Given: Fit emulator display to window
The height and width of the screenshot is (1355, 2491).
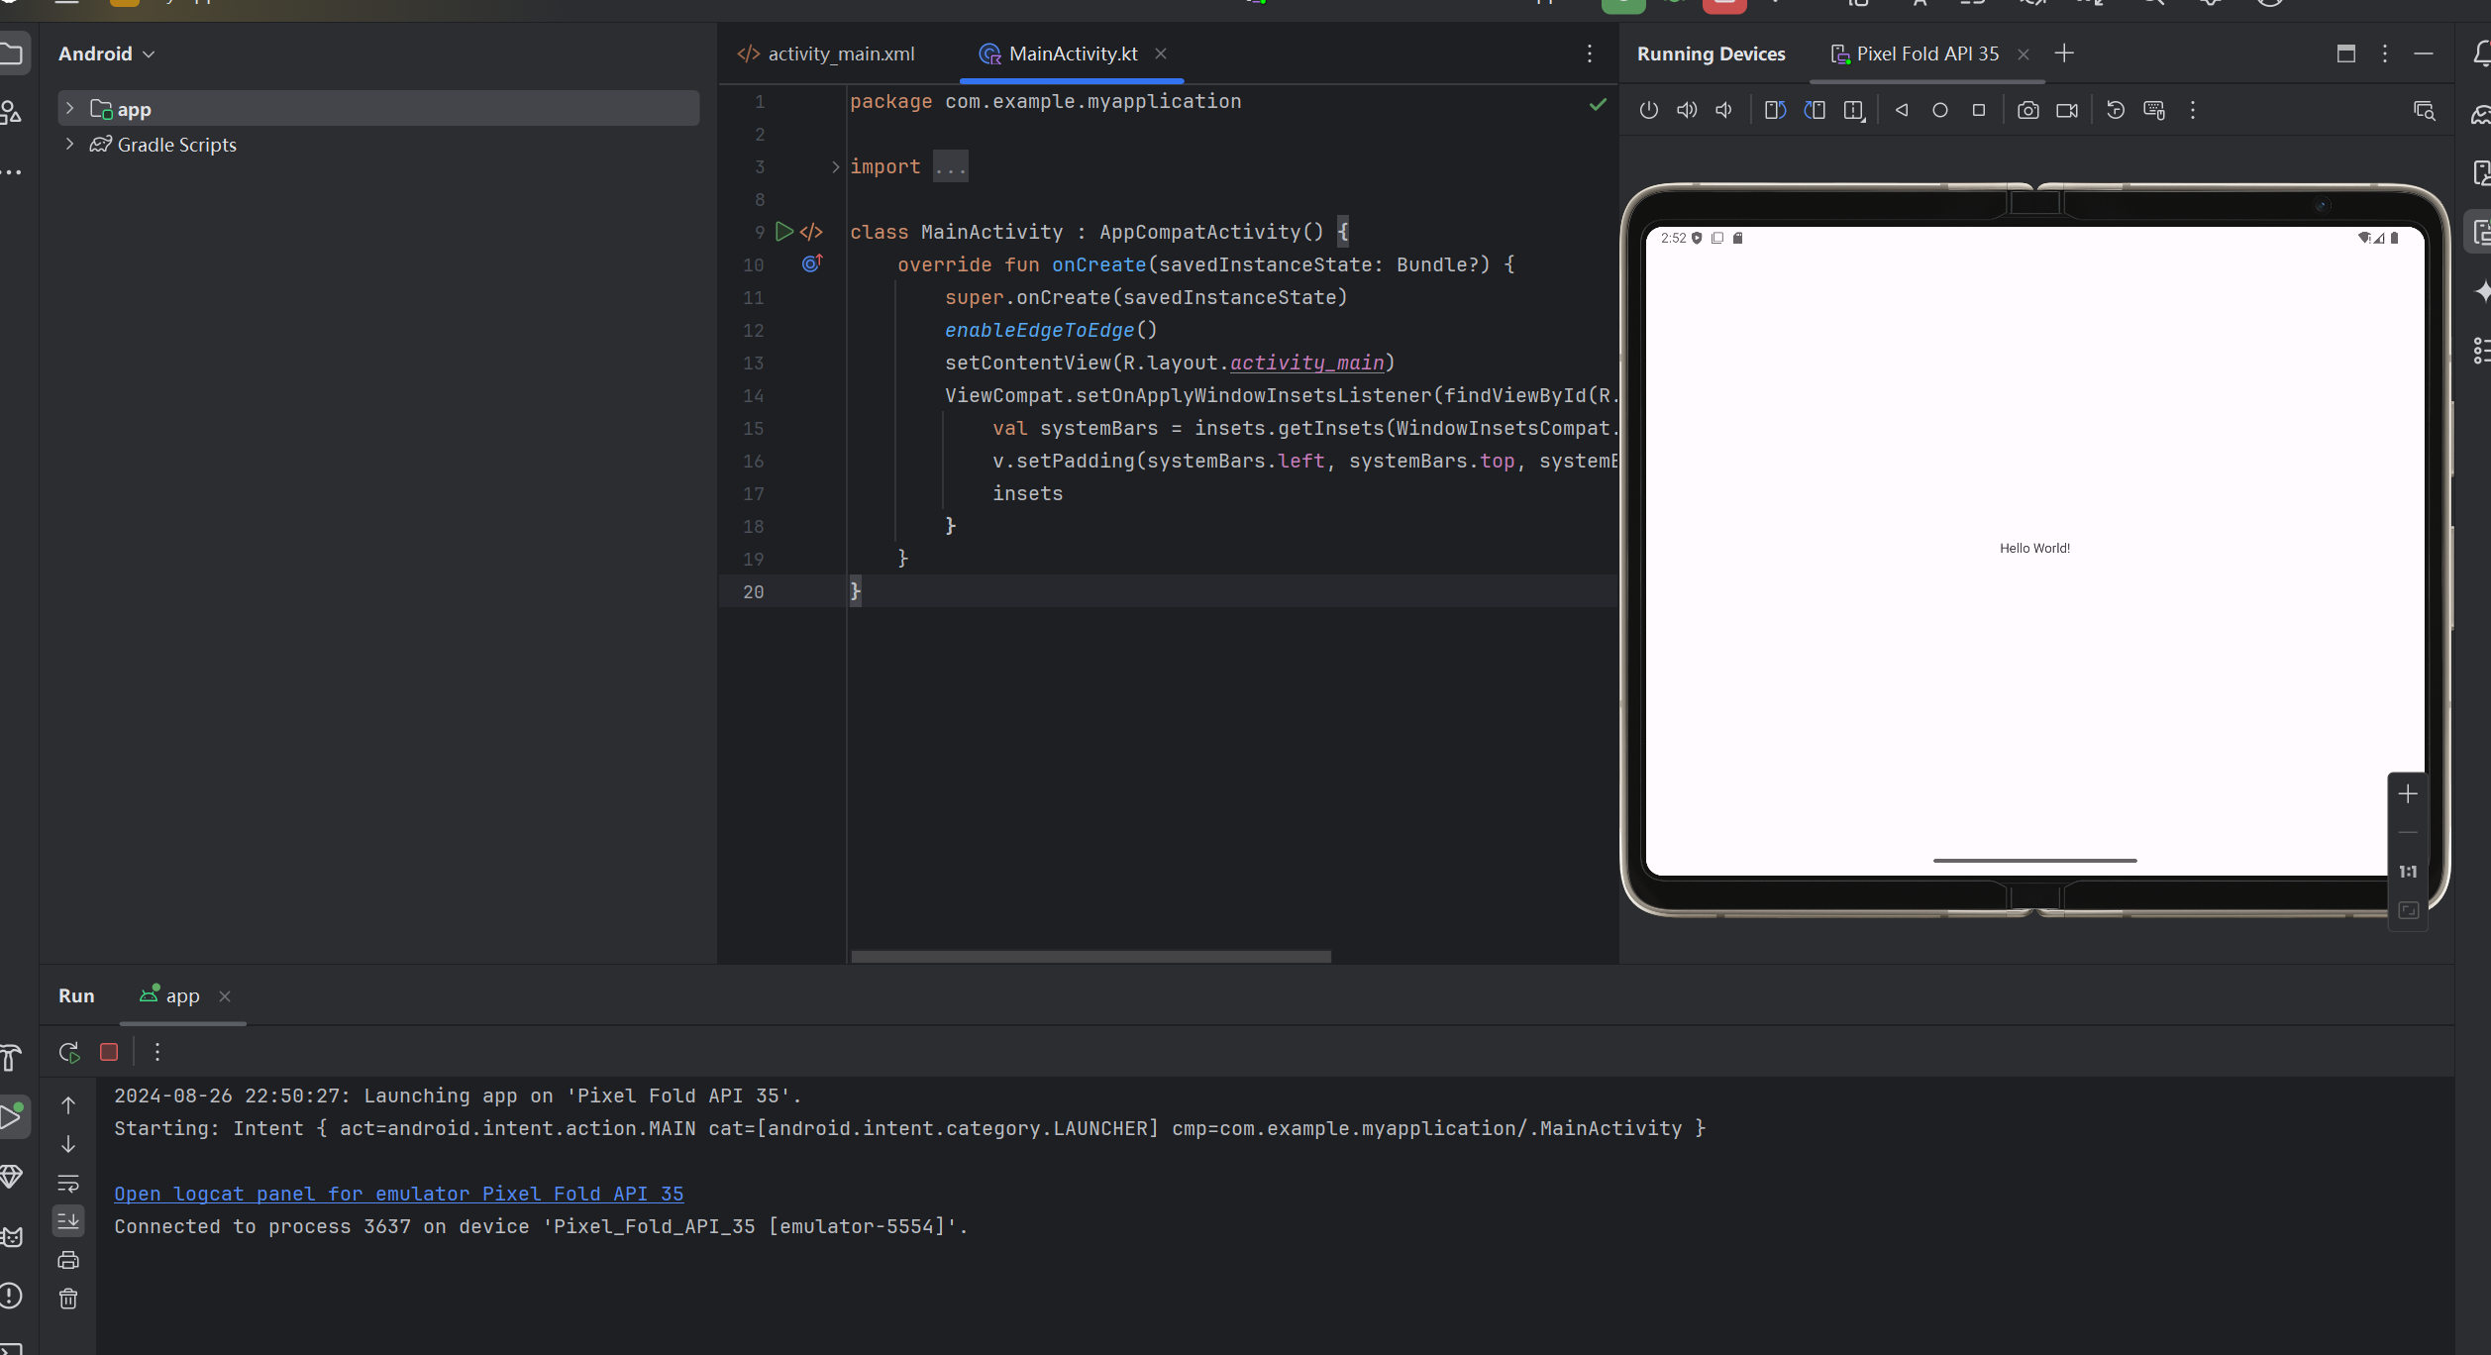Looking at the screenshot, I should click(x=2408, y=910).
